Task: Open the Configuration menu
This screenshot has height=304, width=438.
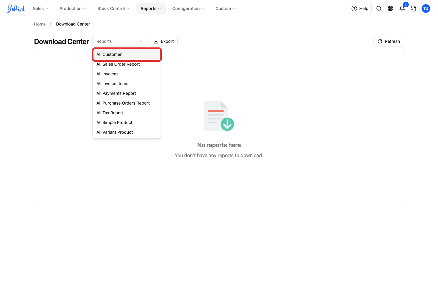Action: pyautogui.click(x=188, y=9)
